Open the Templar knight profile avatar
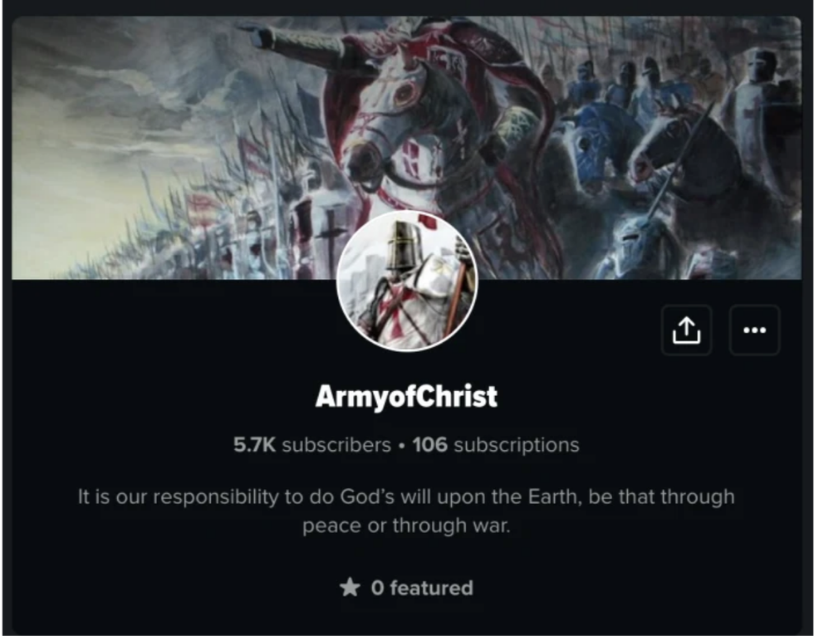 tap(407, 281)
